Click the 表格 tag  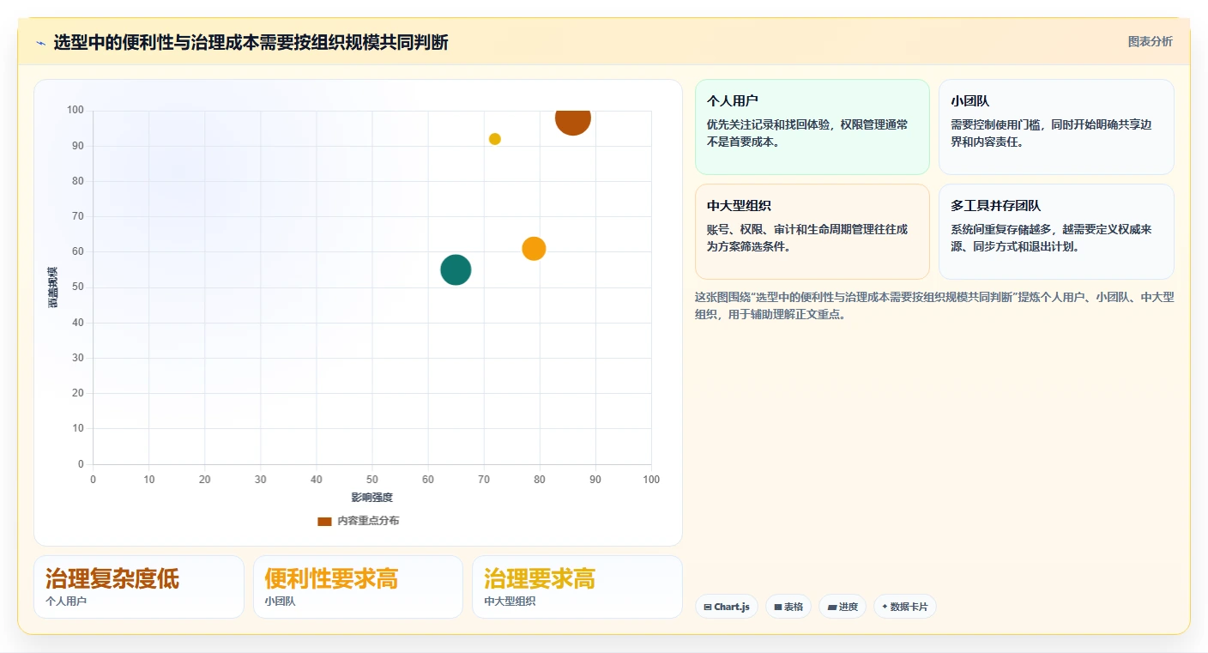(x=788, y=607)
